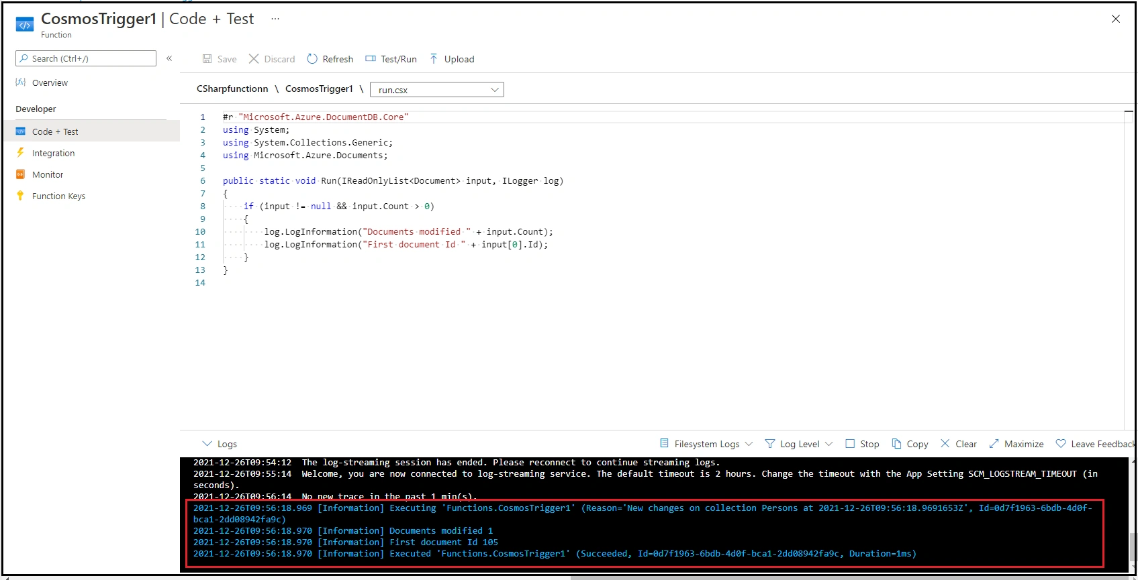Click the Refresh button label
The height and width of the screenshot is (580, 1138).
click(338, 59)
